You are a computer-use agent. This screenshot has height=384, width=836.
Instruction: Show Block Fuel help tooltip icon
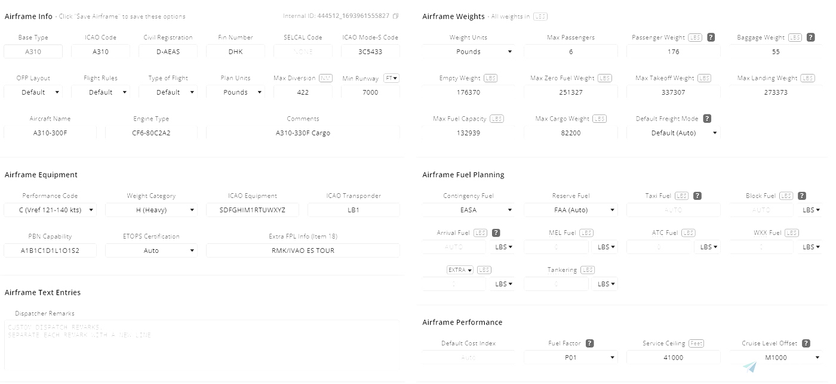coord(802,196)
